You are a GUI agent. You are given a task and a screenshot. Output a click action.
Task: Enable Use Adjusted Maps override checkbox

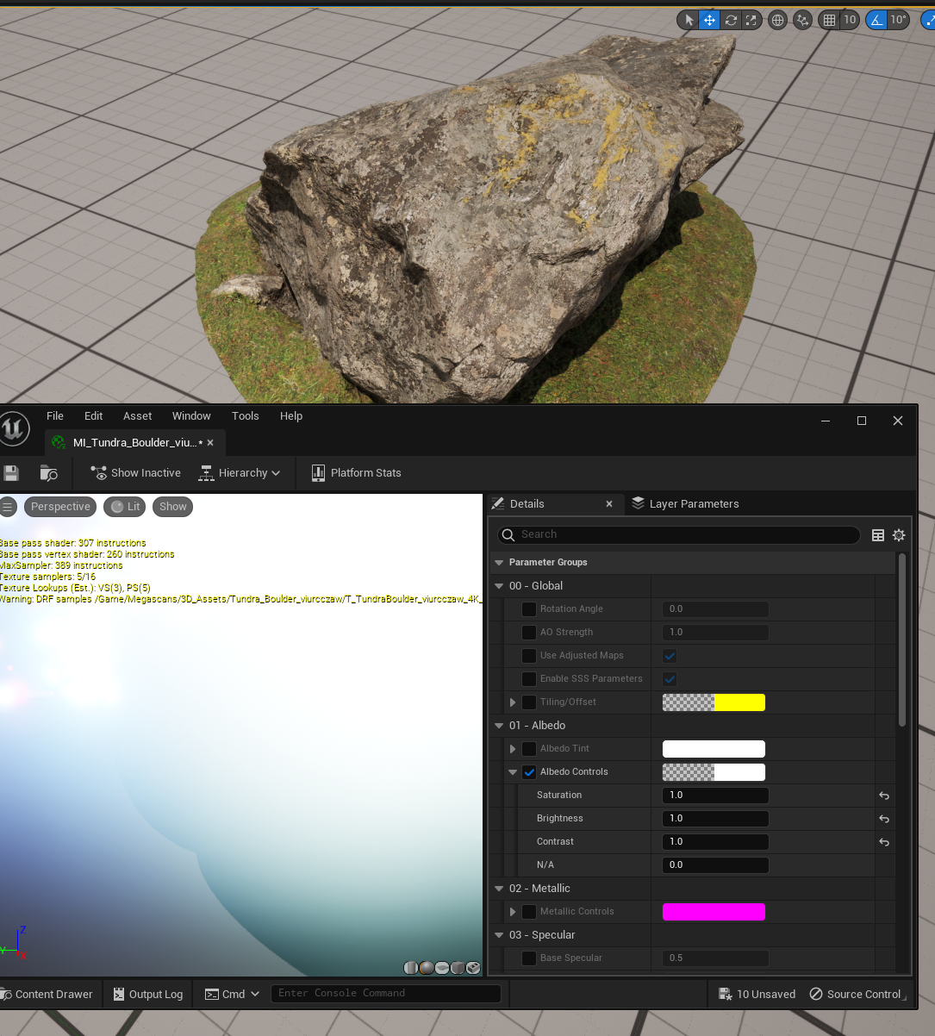[529, 656]
